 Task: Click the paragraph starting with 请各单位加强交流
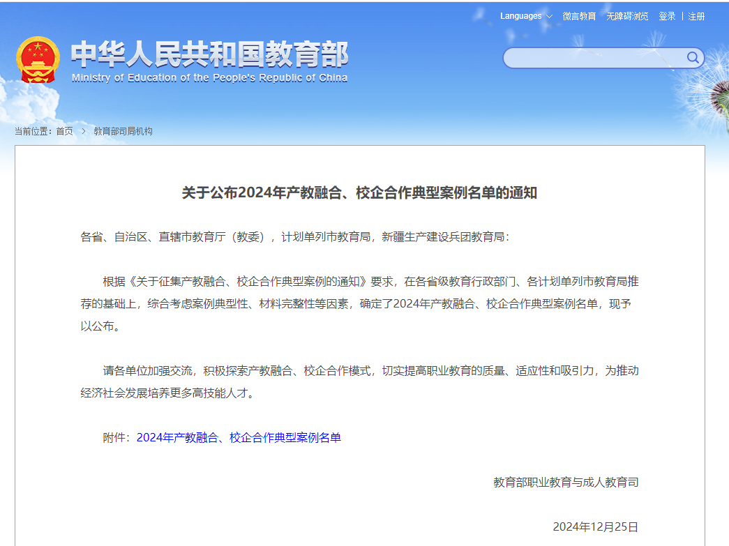pos(359,381)
